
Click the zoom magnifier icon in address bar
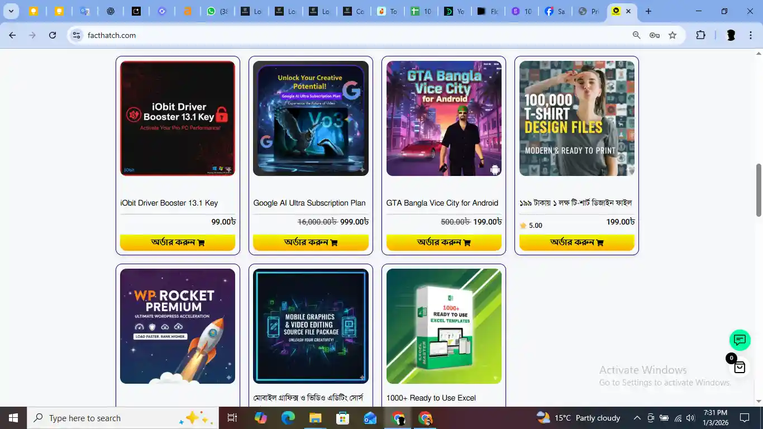636,35
